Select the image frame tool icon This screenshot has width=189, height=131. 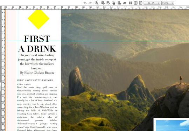coord(108,3)
